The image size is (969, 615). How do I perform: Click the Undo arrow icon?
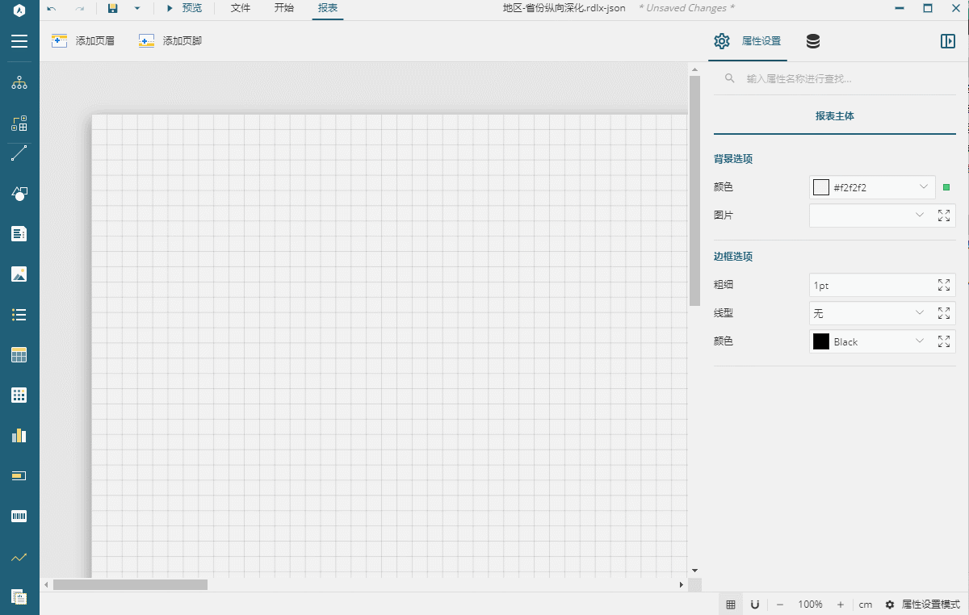point(50,8)
